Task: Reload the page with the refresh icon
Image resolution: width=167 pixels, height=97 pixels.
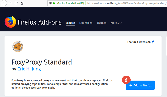Action: (x=16, y=3)
